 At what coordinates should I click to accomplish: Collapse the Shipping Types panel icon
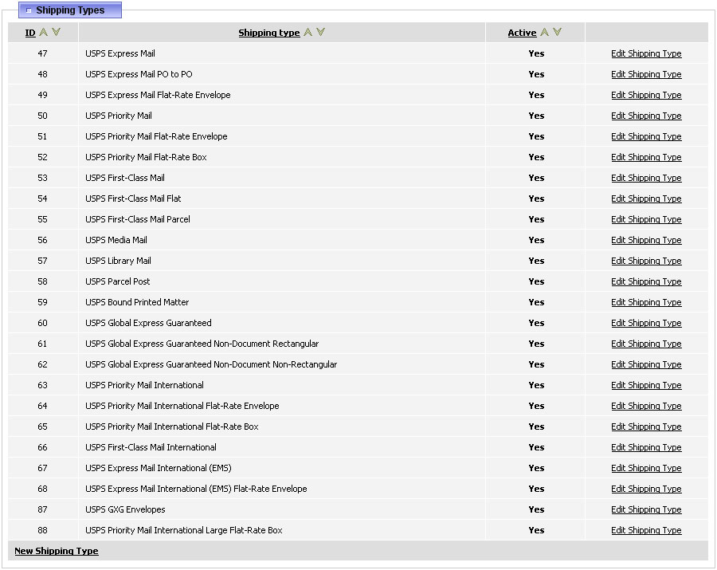[x=29, y=10]
